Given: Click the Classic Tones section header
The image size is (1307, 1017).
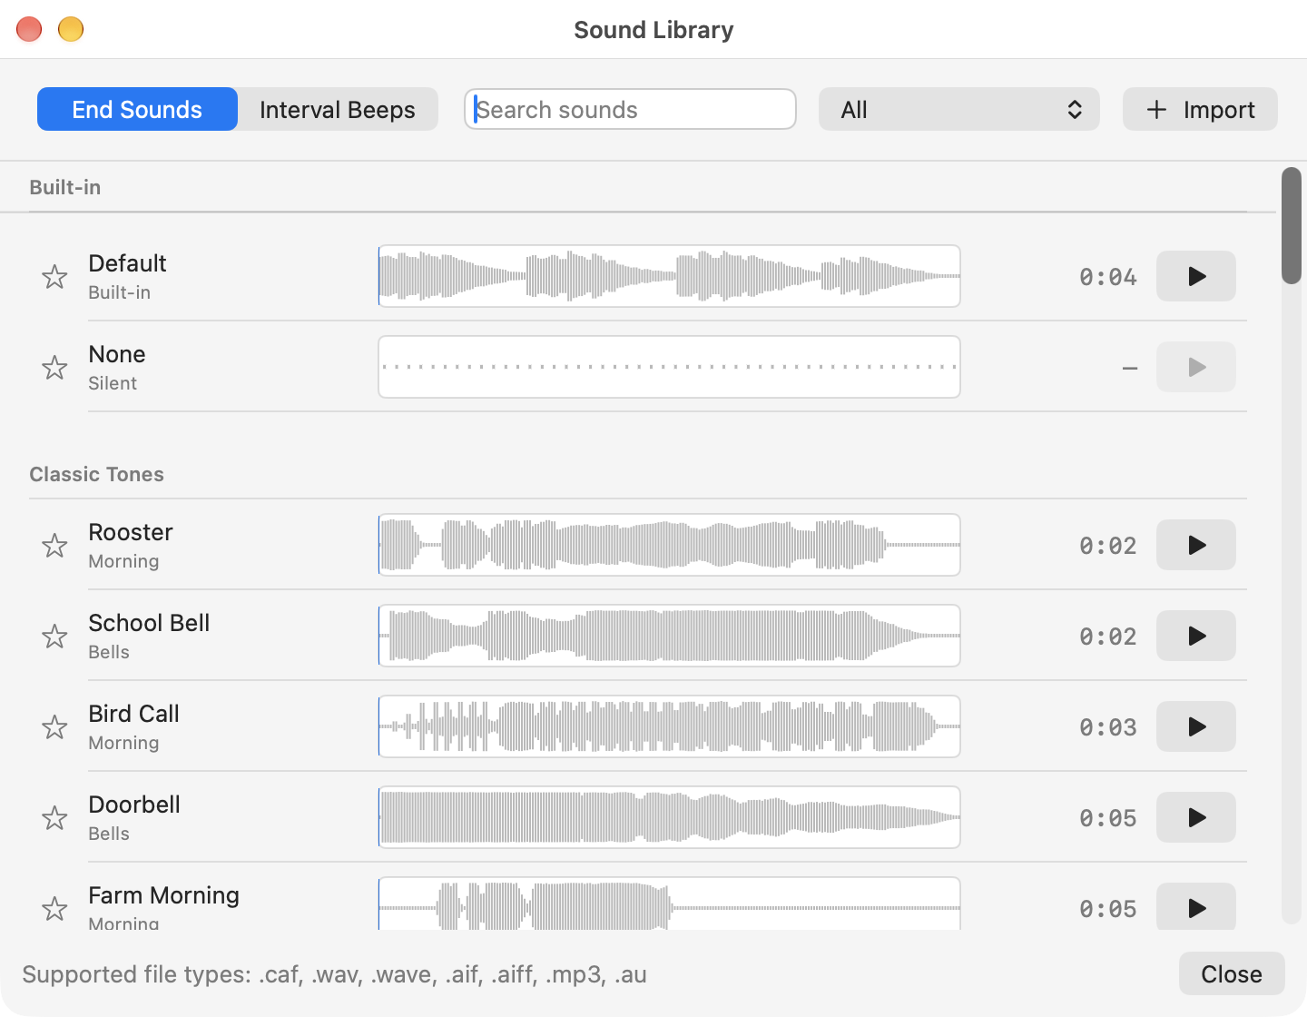Looking at the screenshot, I should [96, 474].
